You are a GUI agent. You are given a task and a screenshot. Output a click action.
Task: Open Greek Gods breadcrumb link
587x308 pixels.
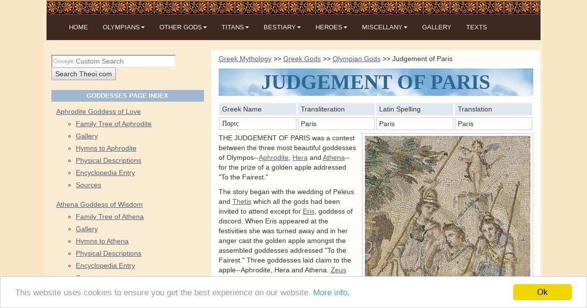[x=302, y=59]
